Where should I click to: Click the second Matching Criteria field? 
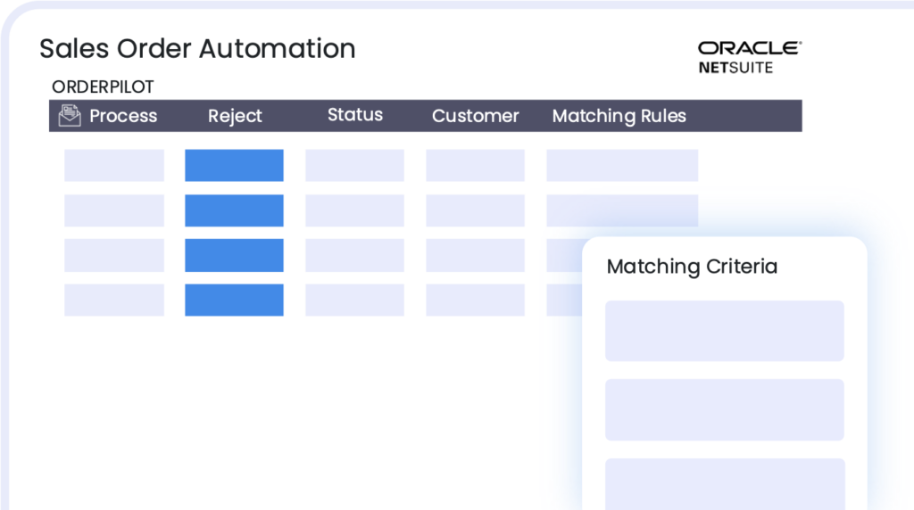[x=725, y=410]
